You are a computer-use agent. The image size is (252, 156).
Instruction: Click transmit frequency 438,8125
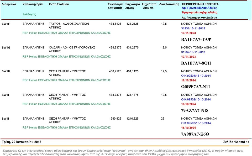[115, 24]
